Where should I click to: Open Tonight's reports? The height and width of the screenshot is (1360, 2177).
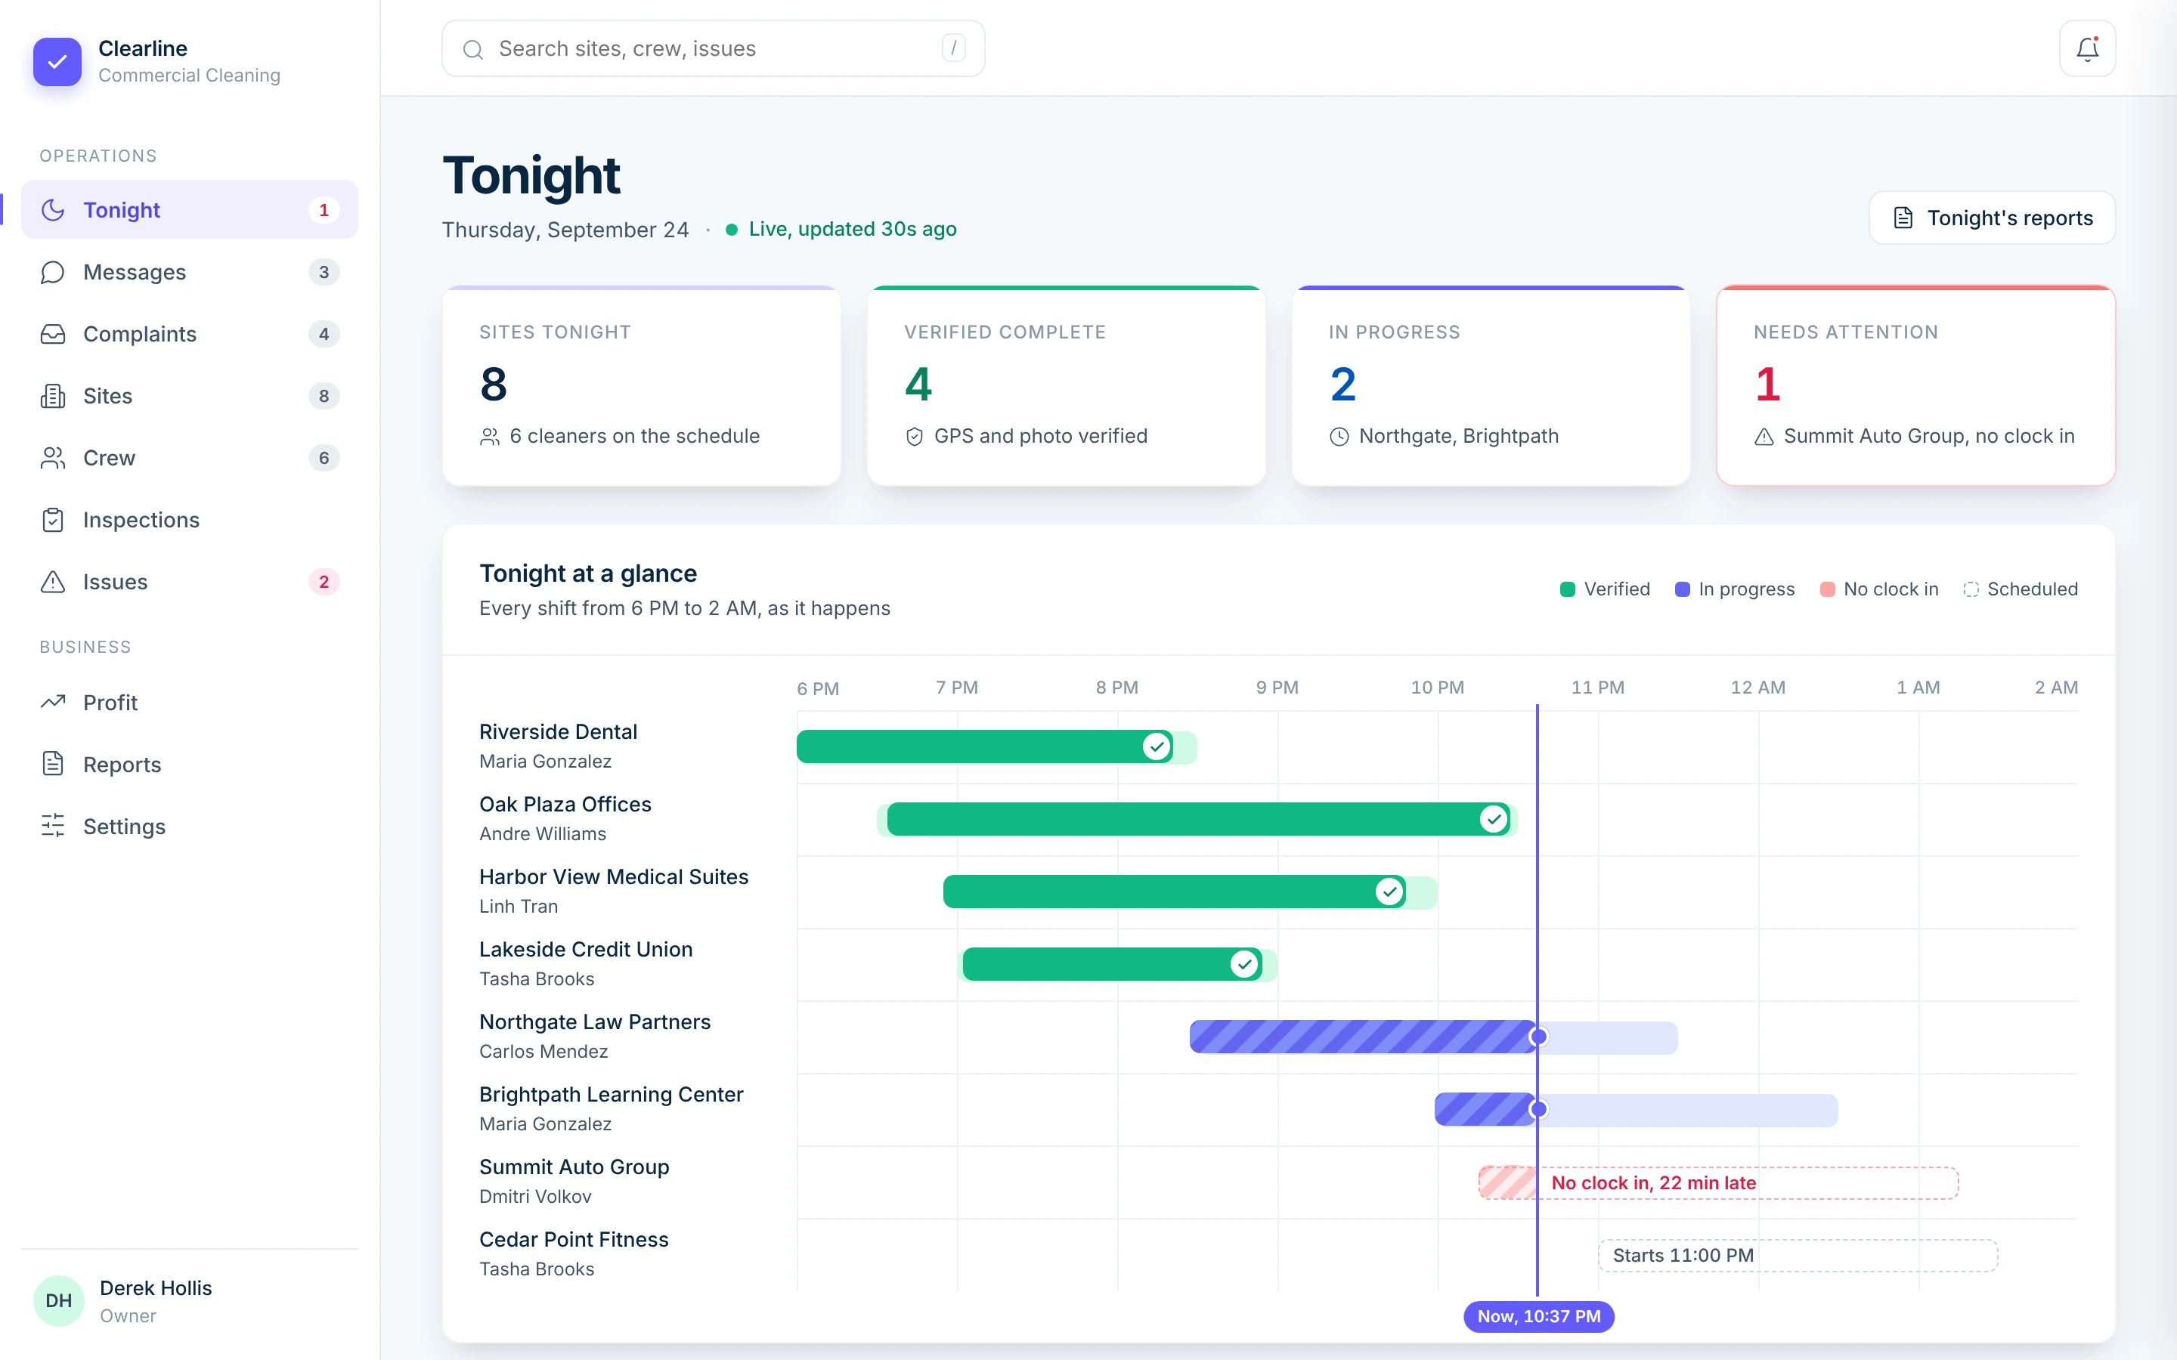1992,218
